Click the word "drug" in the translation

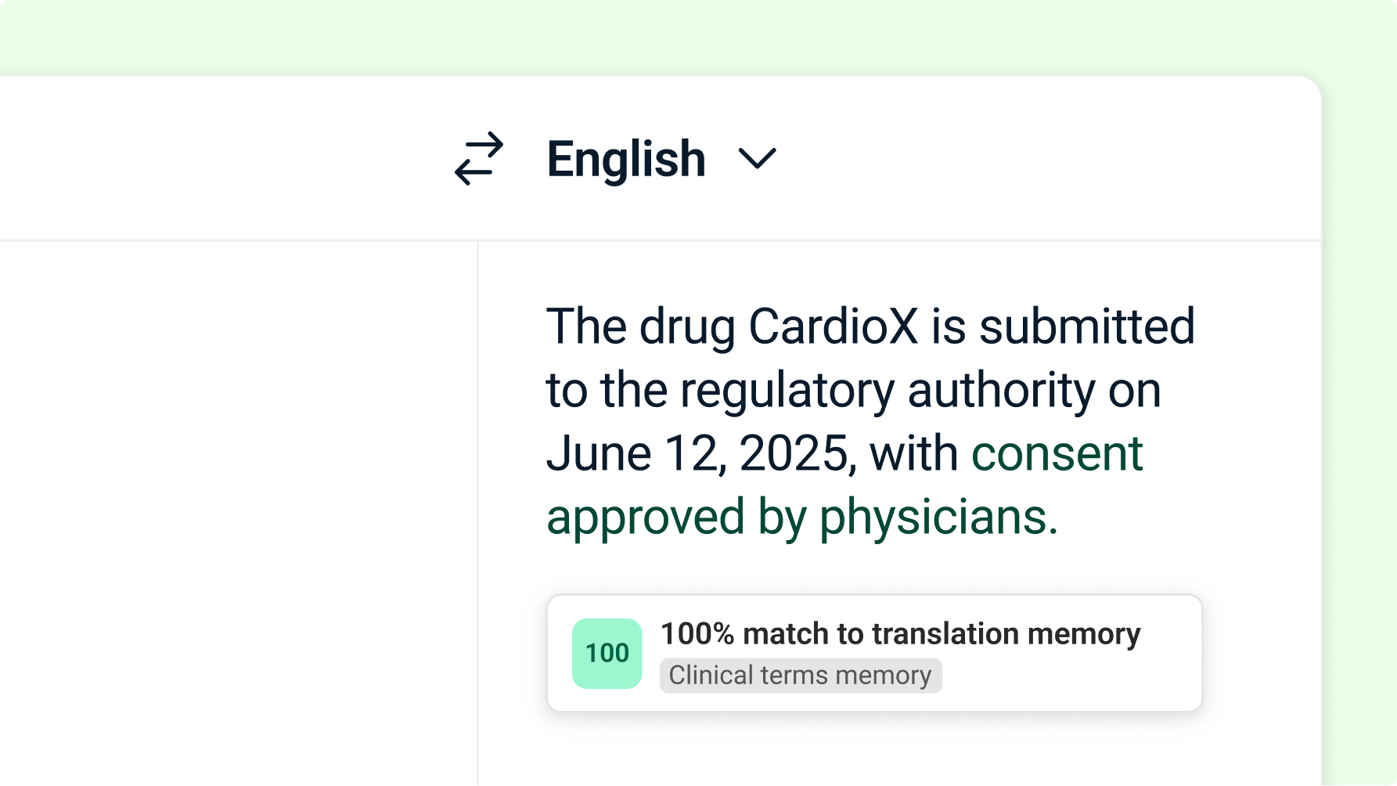tap(686, 328)
